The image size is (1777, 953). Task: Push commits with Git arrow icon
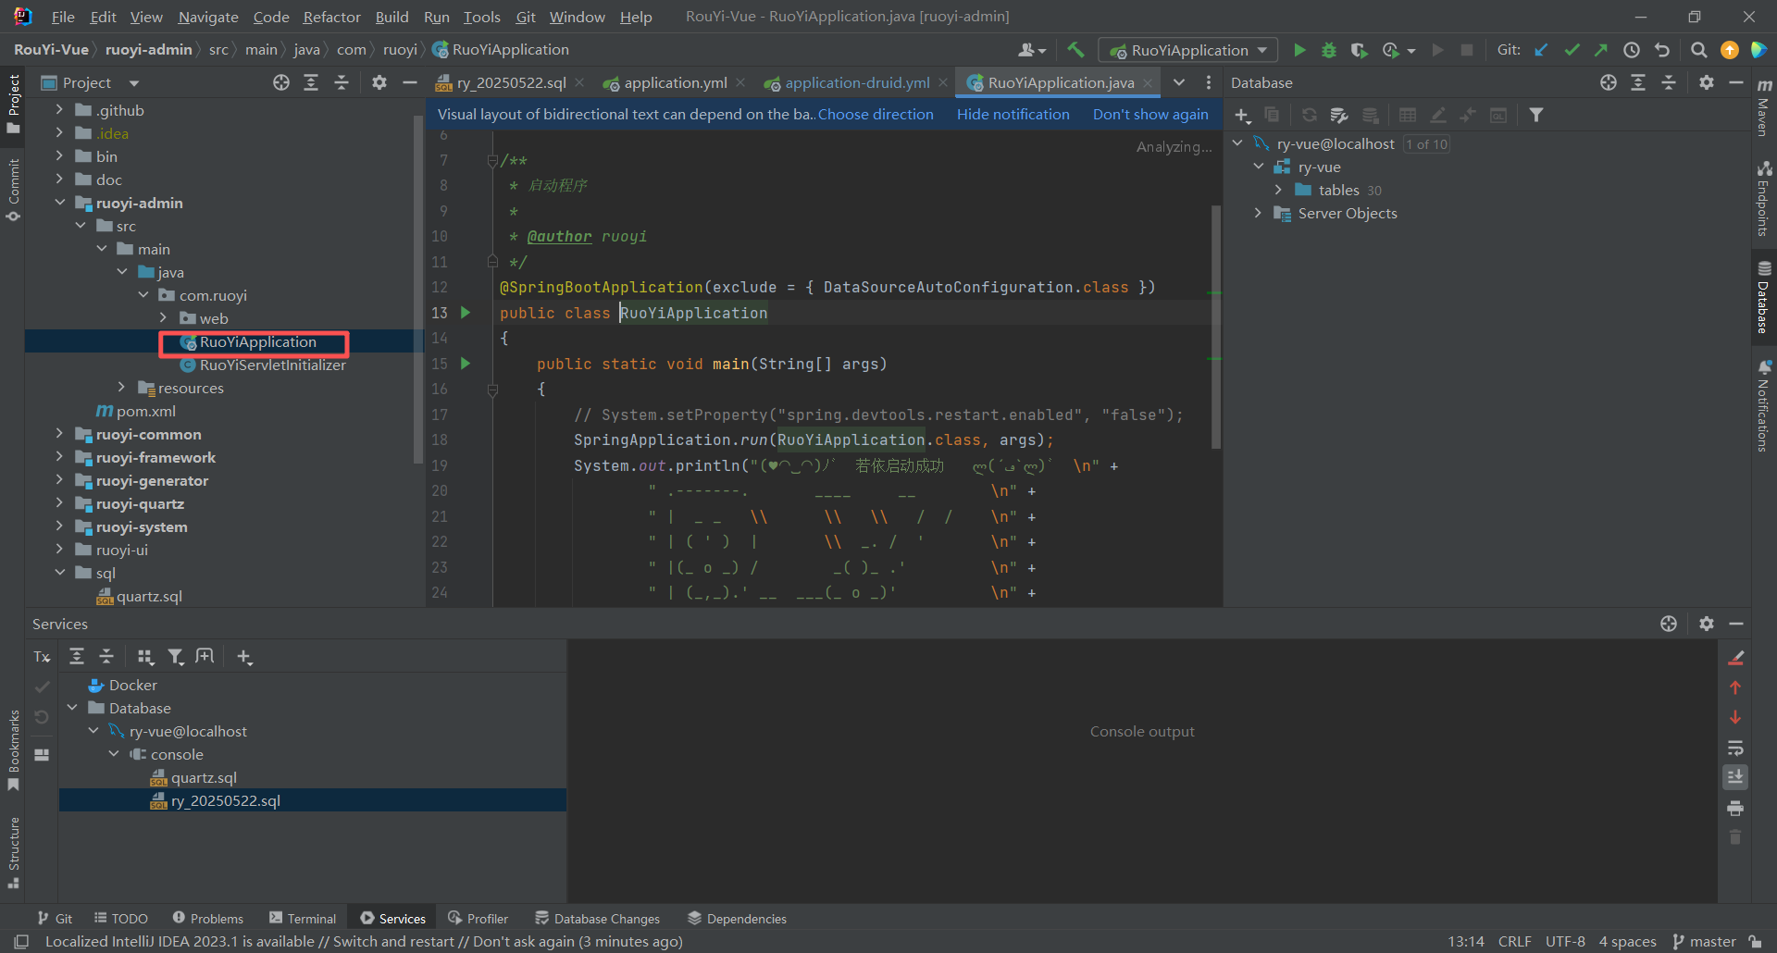(x=1601, y=50)
